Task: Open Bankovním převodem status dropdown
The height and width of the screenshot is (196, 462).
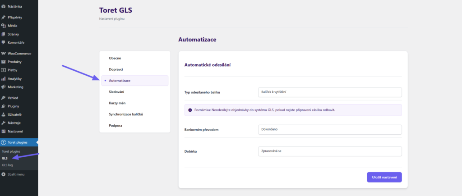Action: tap(330, 129)
